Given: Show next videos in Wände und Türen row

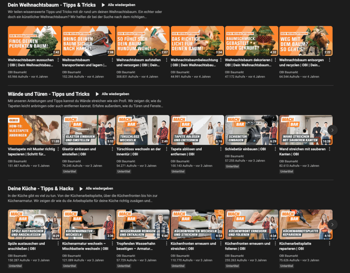Looking at the screenshot, I should tap(332, 130).
